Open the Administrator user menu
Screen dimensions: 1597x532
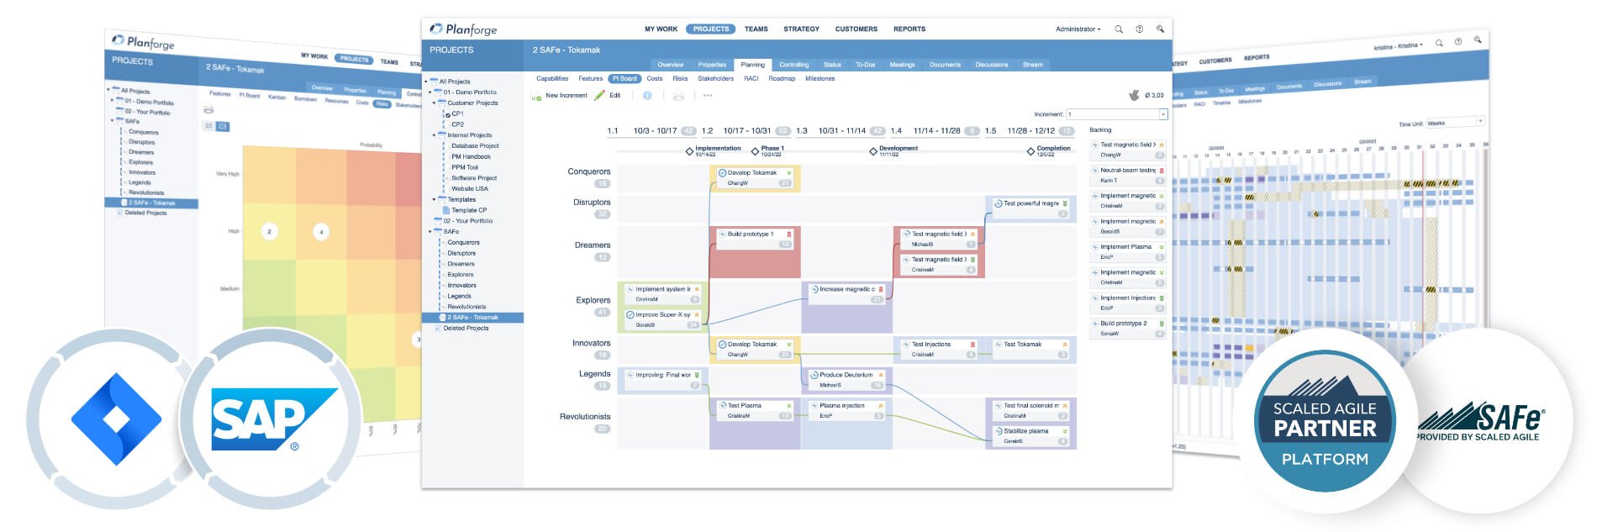[x=1078, y=29]
